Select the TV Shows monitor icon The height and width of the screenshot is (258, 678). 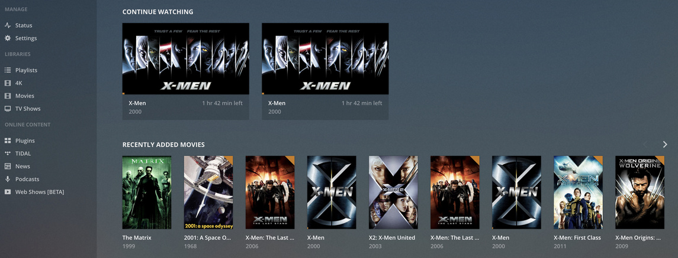point(7,109)
